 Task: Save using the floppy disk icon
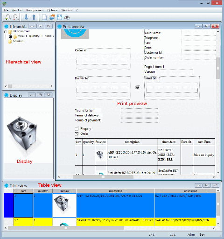(59, 17)
